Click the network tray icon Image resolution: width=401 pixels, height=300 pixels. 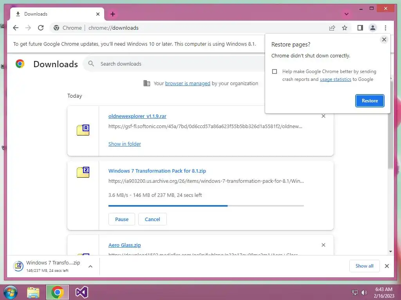pyautogui.click(x=355, y=292)
